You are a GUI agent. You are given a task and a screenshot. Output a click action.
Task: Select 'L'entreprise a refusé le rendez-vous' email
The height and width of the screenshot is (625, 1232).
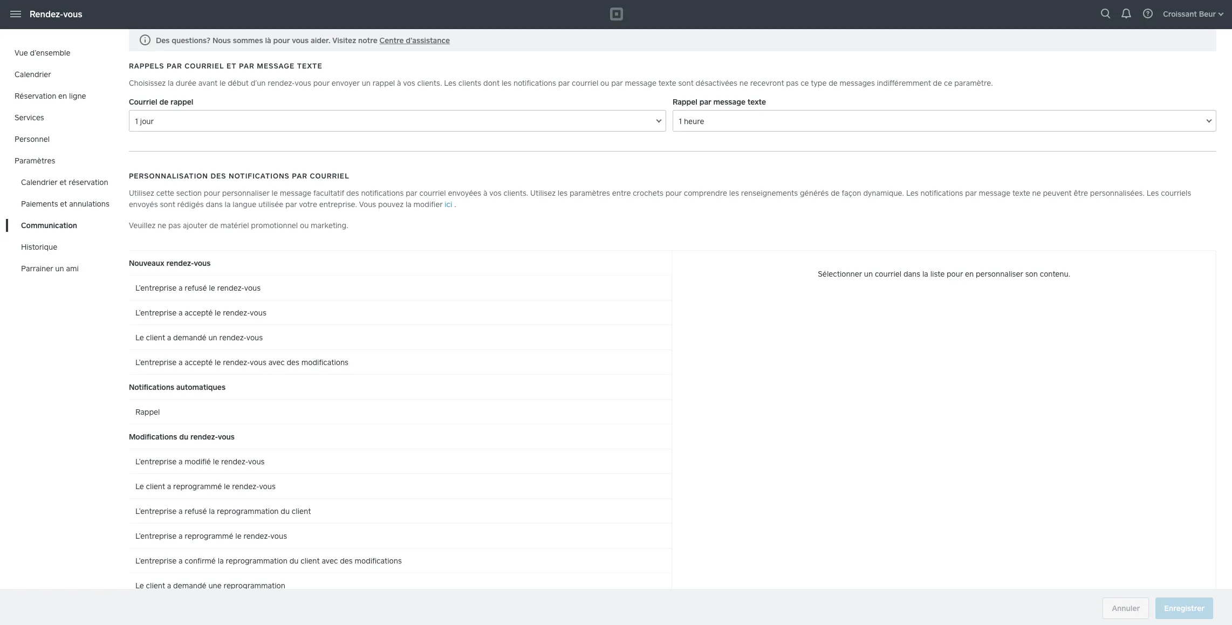pos(198,288)
